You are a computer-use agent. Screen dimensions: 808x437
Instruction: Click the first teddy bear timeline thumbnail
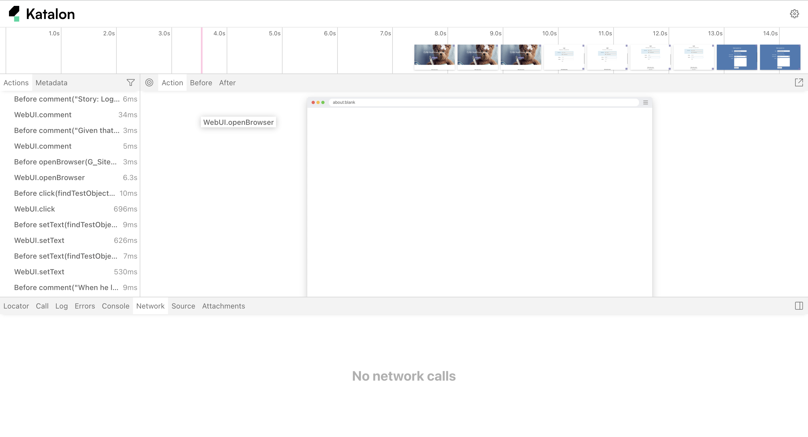click(434, 56)
